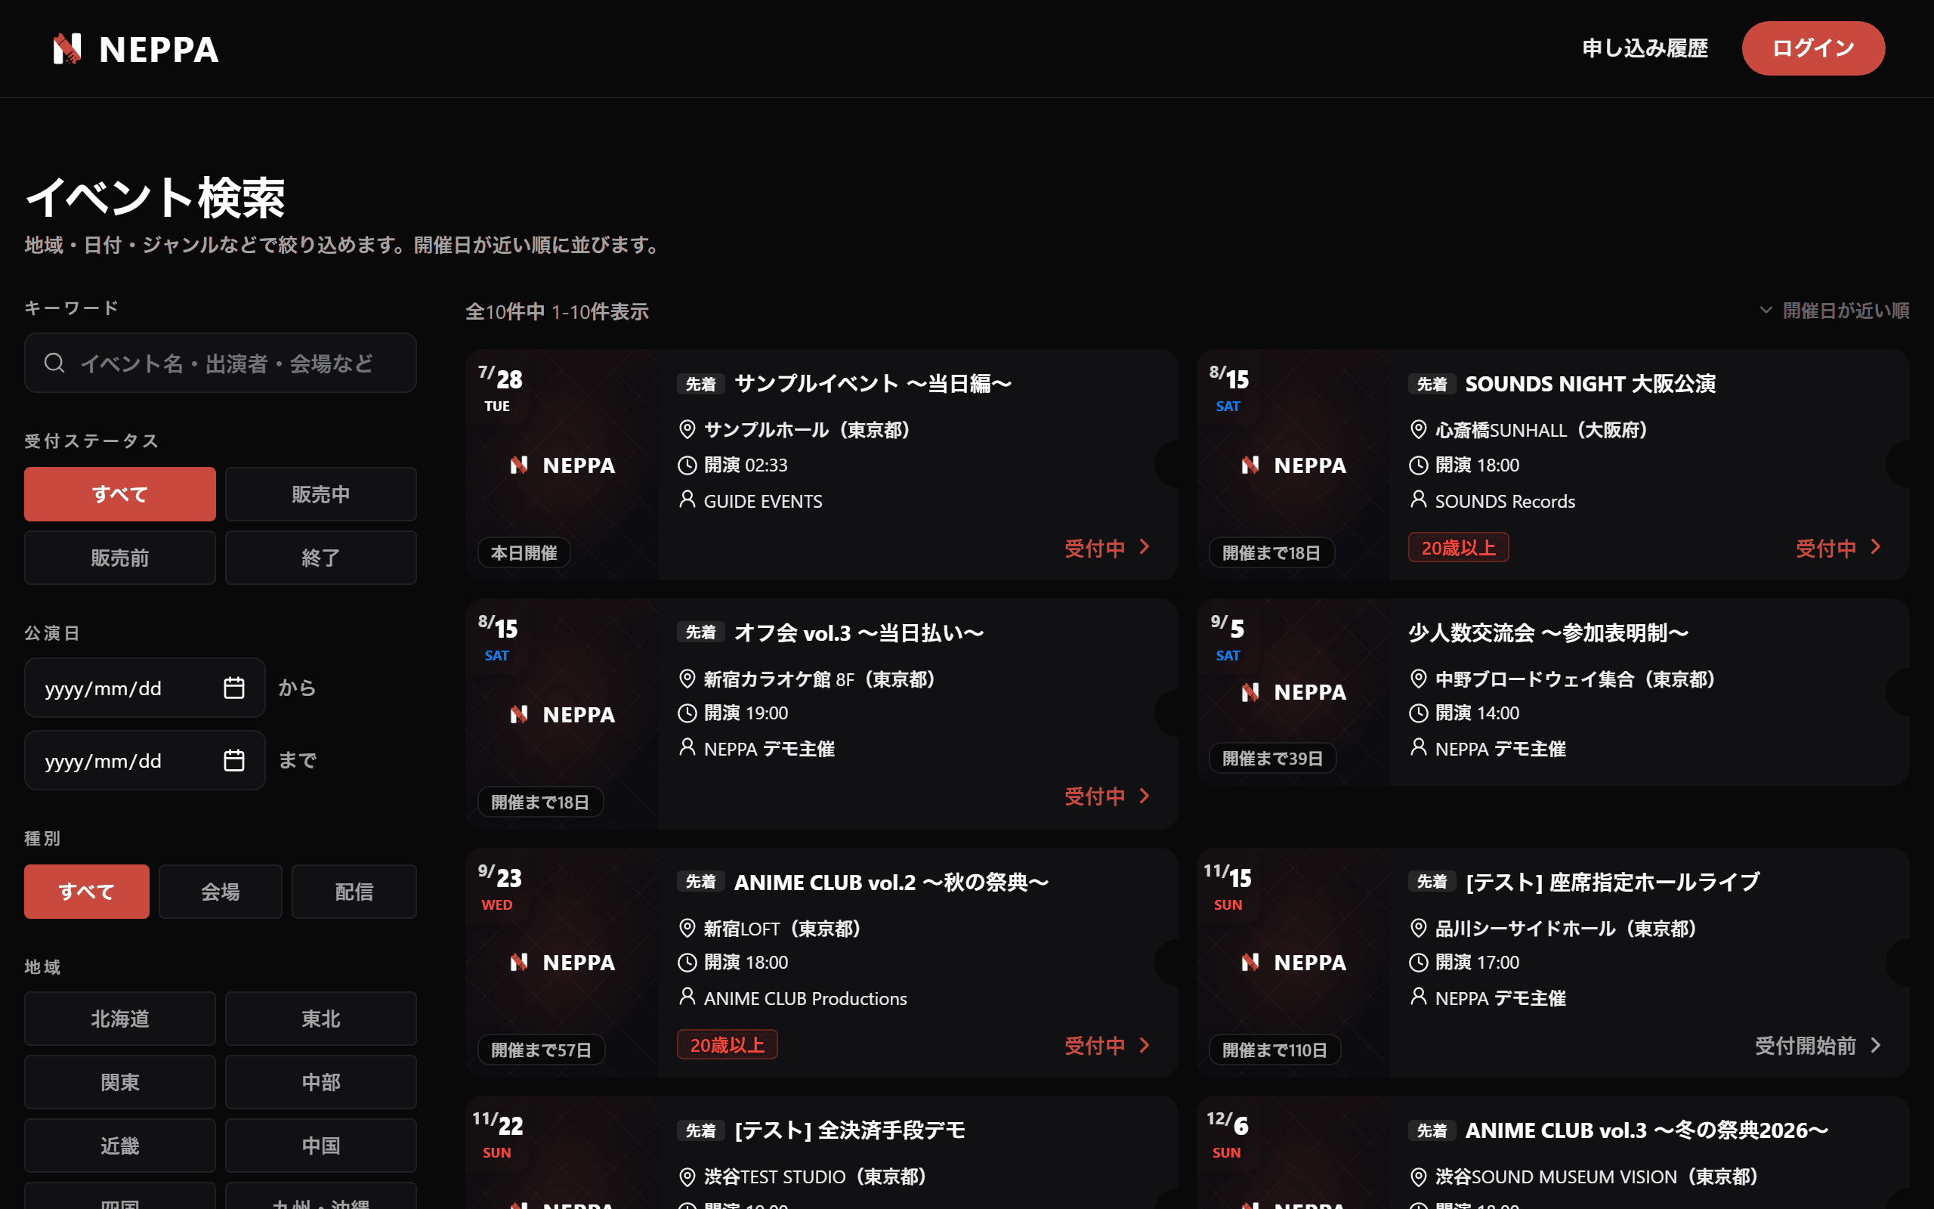Filter region by 北海道
Screen dimensions: 1934x1209
tap(120, 1019)
